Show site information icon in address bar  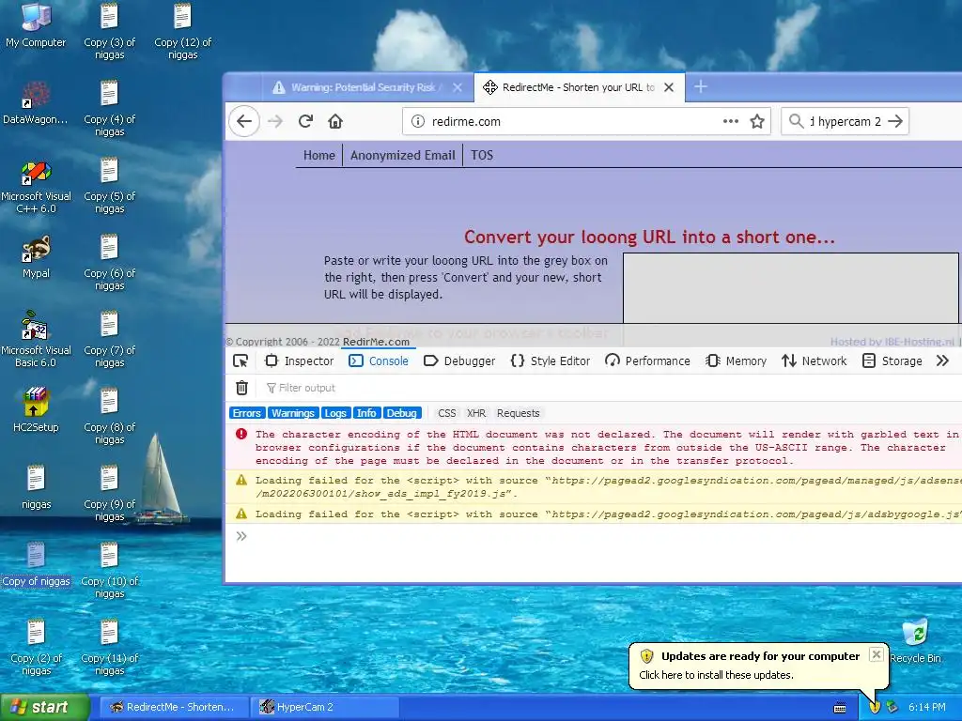[x=418, y=121]
